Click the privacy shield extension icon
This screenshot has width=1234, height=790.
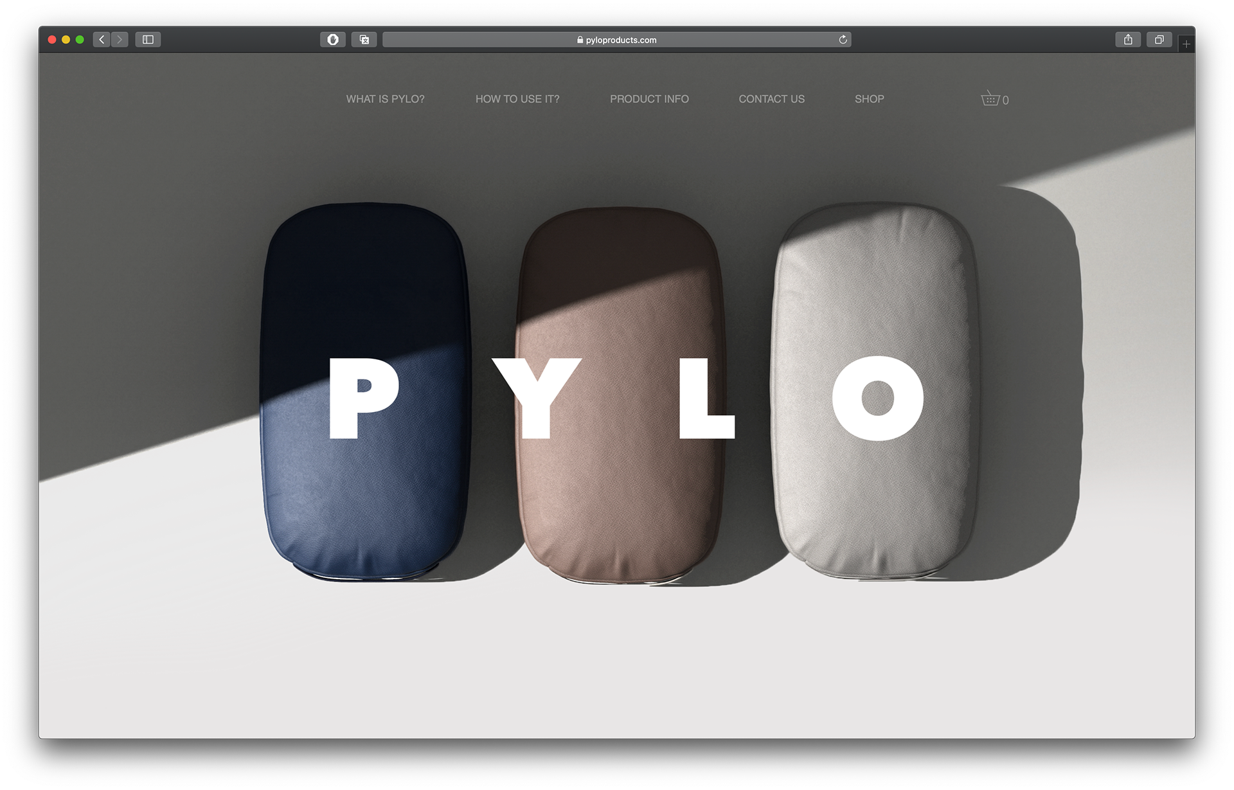coord(333,40)
